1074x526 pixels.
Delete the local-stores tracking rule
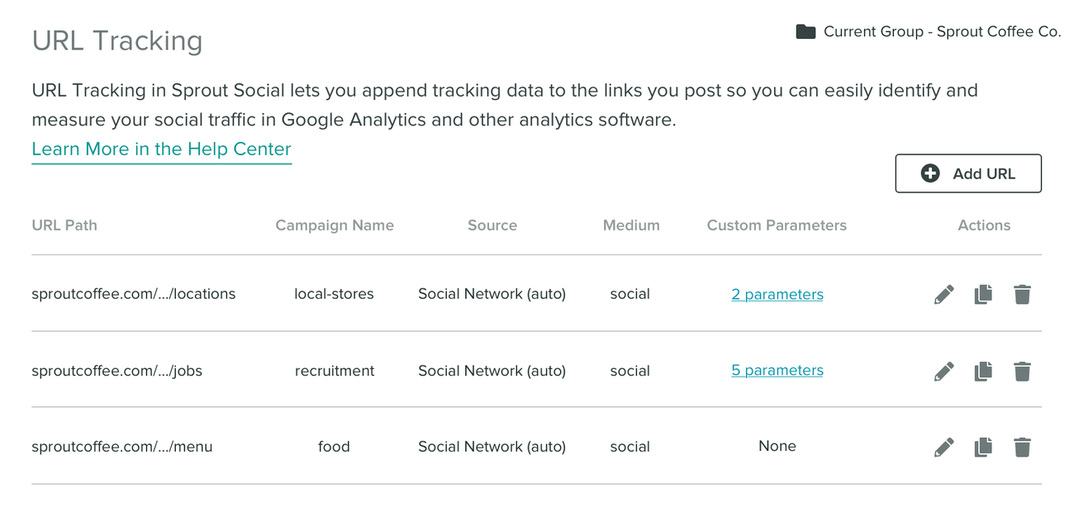coord(1022,295)
